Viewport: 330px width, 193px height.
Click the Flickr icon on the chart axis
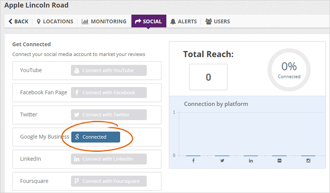(x=280, y=160)
